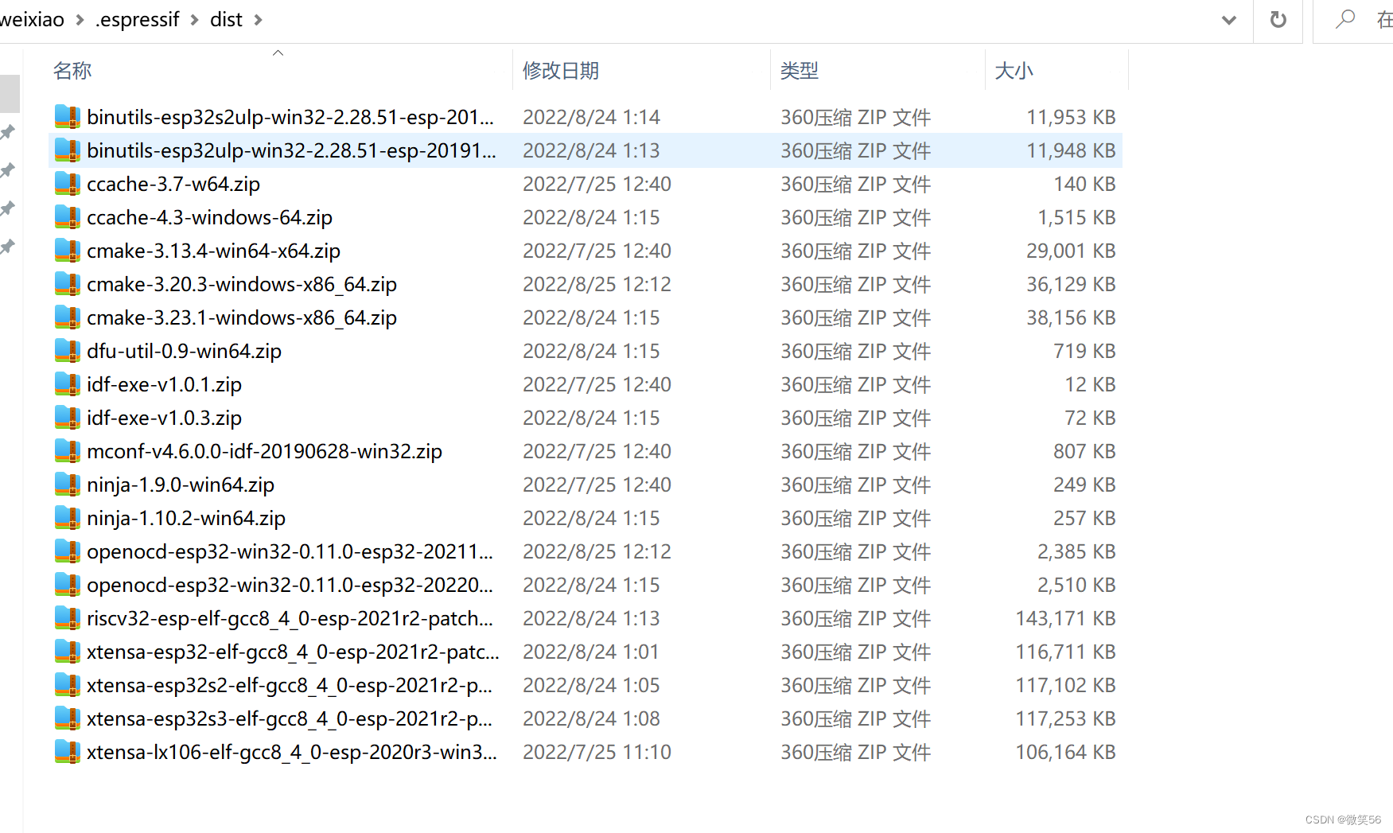The height and width of the screenshot is (833, 1393).
Task: Select file ninja-1.9.0-win64.zip
Action: 181,485
